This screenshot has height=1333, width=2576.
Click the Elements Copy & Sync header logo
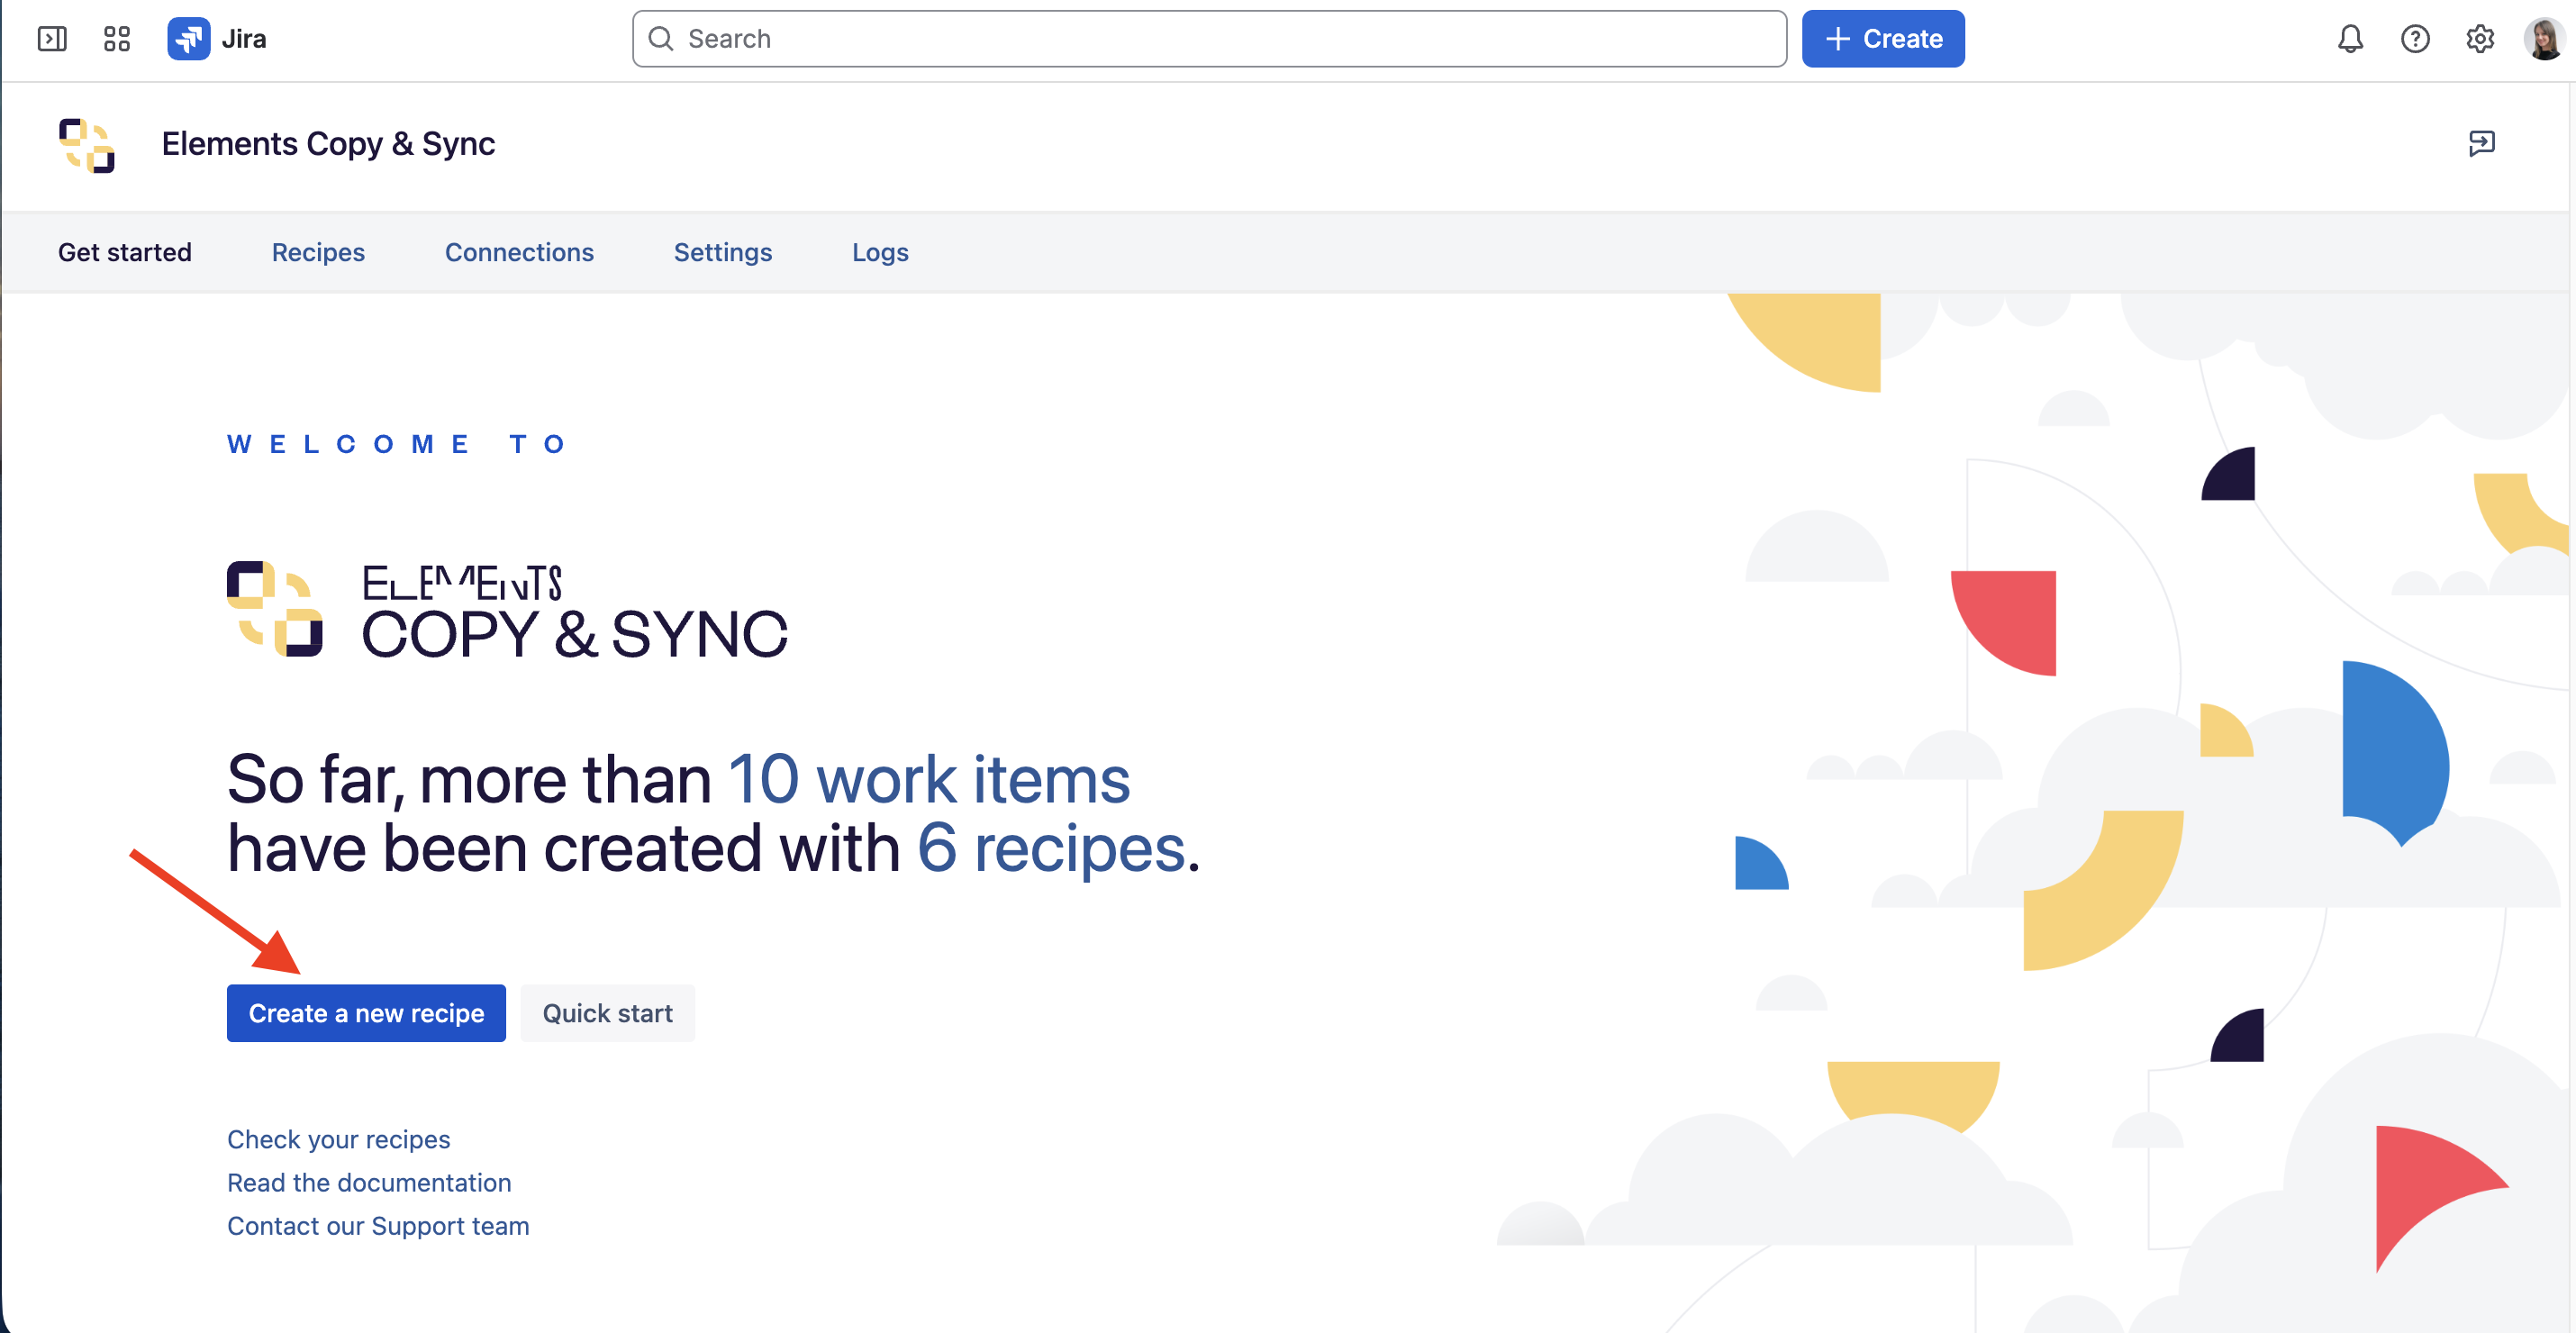click(x=87, y=146)
